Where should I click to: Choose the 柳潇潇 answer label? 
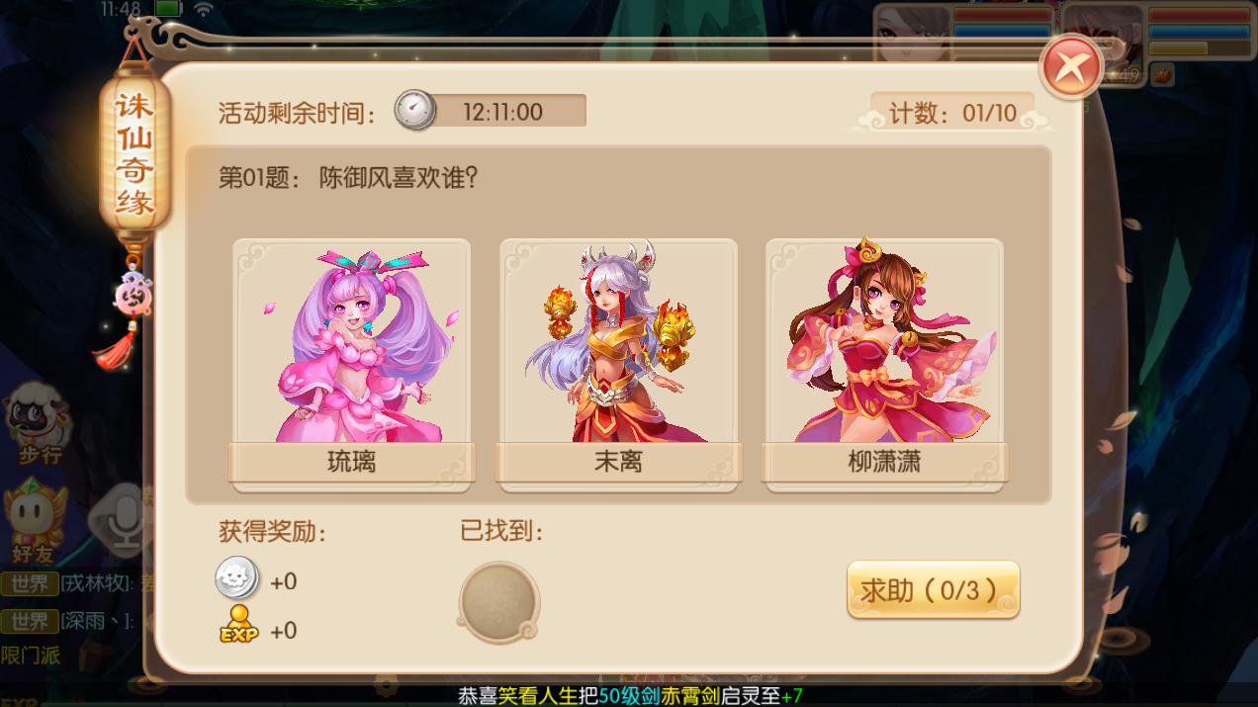884,462
